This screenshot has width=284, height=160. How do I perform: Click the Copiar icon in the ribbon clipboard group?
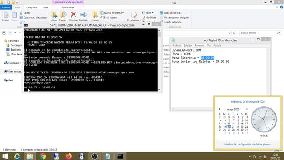[x=5, y=16]
